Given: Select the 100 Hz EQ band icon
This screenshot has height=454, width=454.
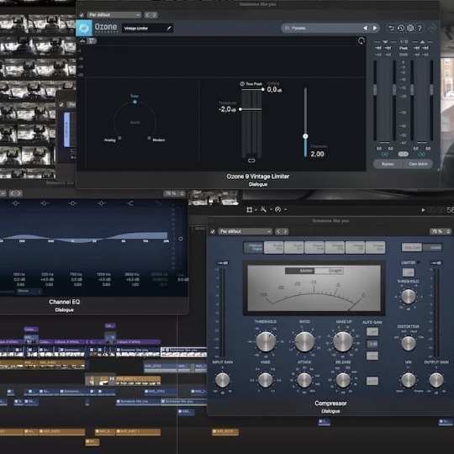Looking at the screenshot, I should (x=16, y=203).
